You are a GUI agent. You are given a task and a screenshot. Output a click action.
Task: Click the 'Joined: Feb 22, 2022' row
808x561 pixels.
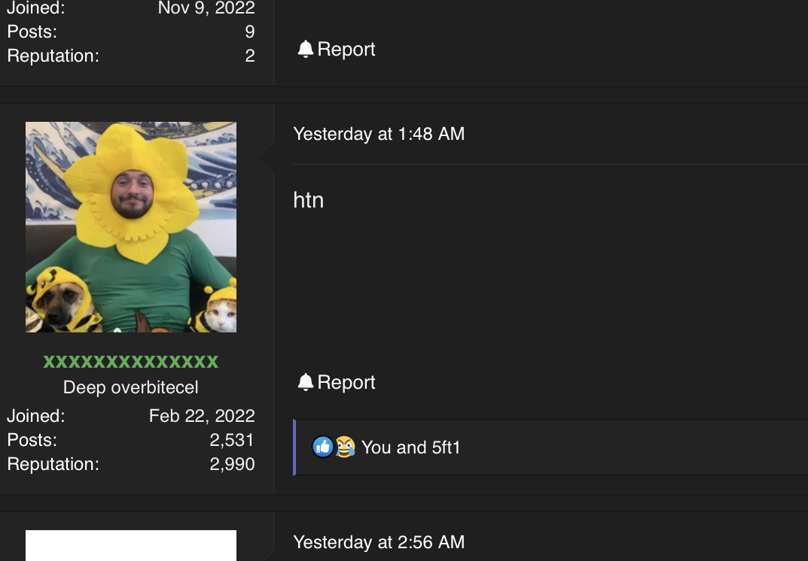point(131,416)
